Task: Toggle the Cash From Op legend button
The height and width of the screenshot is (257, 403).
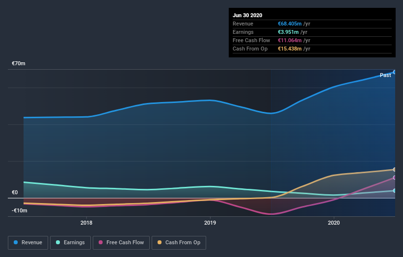Action: click(x=179, y=243)
